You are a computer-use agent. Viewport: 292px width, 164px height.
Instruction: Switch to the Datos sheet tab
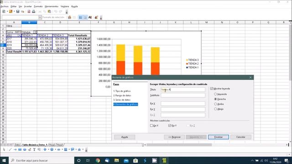click(17, 145)
